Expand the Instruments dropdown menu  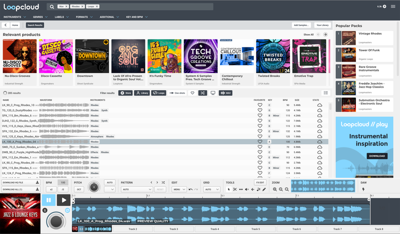pos(13,17)
